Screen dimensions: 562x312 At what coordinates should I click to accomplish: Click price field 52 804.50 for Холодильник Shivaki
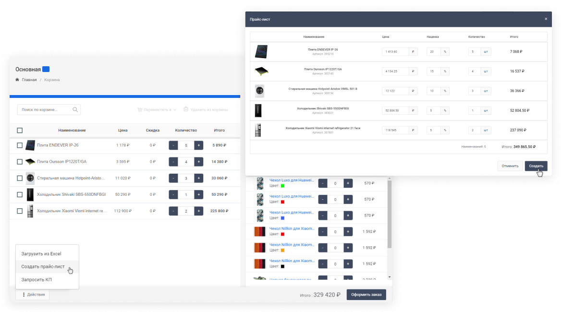click(395, 111)
